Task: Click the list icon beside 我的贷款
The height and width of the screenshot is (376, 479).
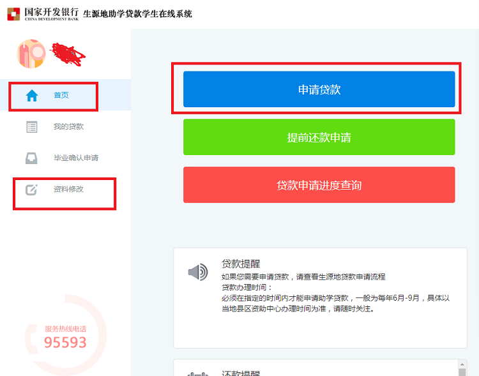Action: [x=32, y=127]
